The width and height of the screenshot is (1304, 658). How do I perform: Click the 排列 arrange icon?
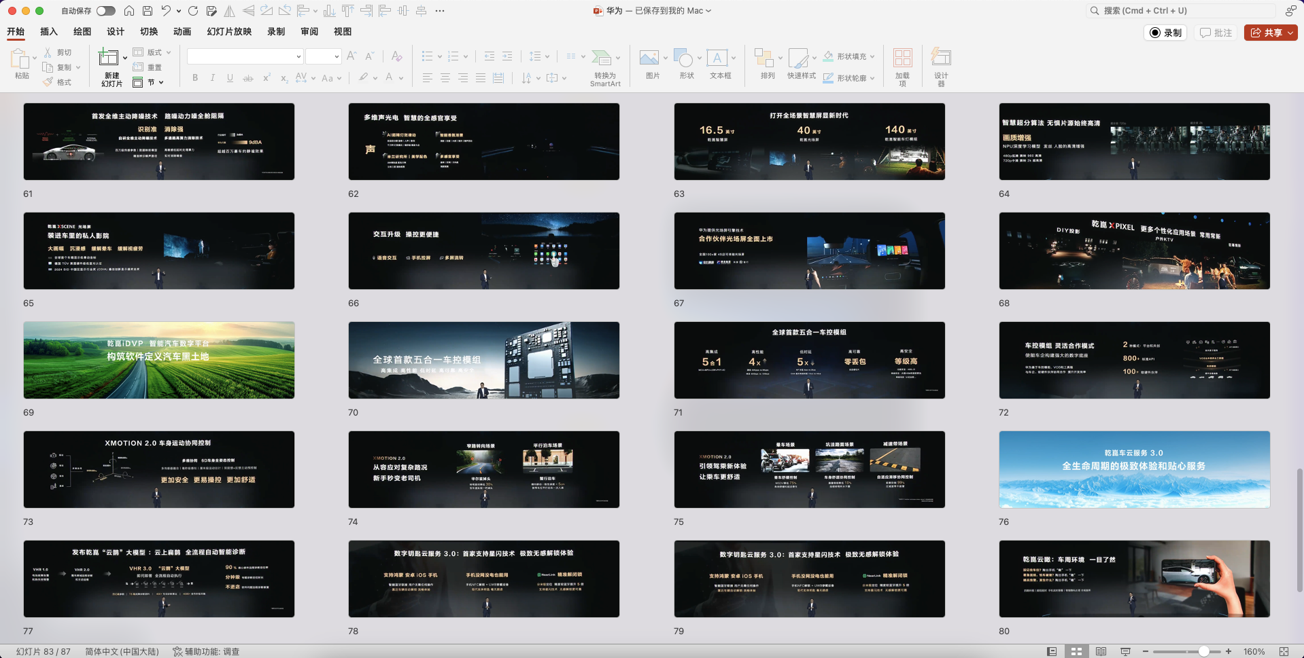(764, 58)
